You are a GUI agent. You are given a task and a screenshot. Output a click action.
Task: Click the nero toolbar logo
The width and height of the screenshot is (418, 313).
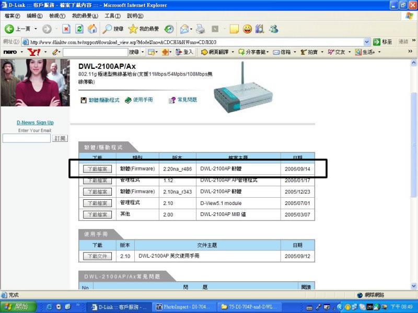[x=10, y=52]
